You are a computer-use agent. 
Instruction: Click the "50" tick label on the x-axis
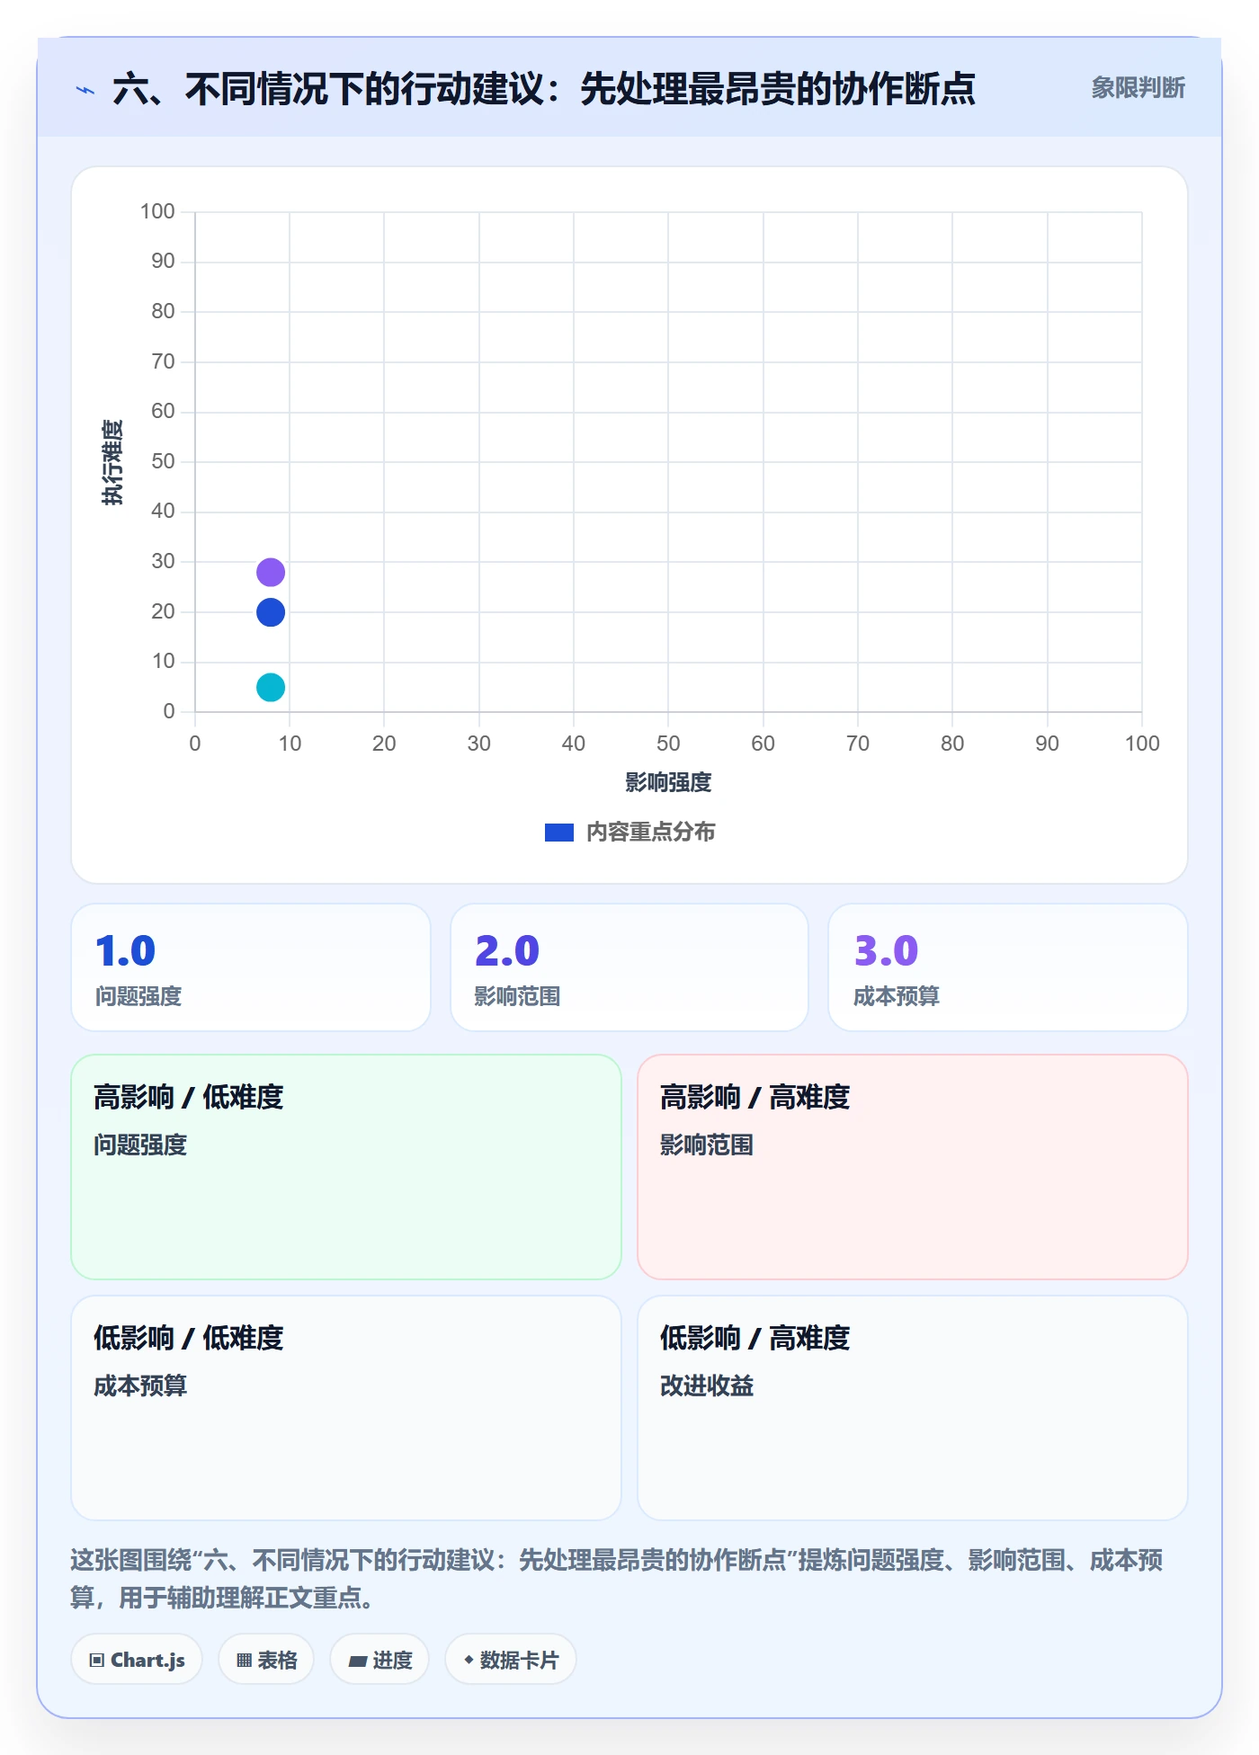tap(668, 744)
